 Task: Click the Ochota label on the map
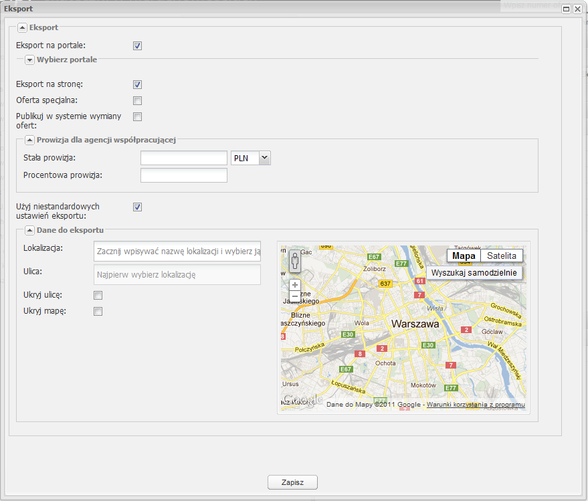click(x=385, y=363)
